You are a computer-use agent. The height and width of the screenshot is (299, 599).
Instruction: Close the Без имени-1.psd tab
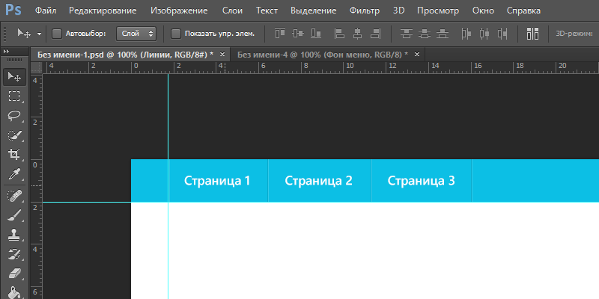(x=222, y=55)
